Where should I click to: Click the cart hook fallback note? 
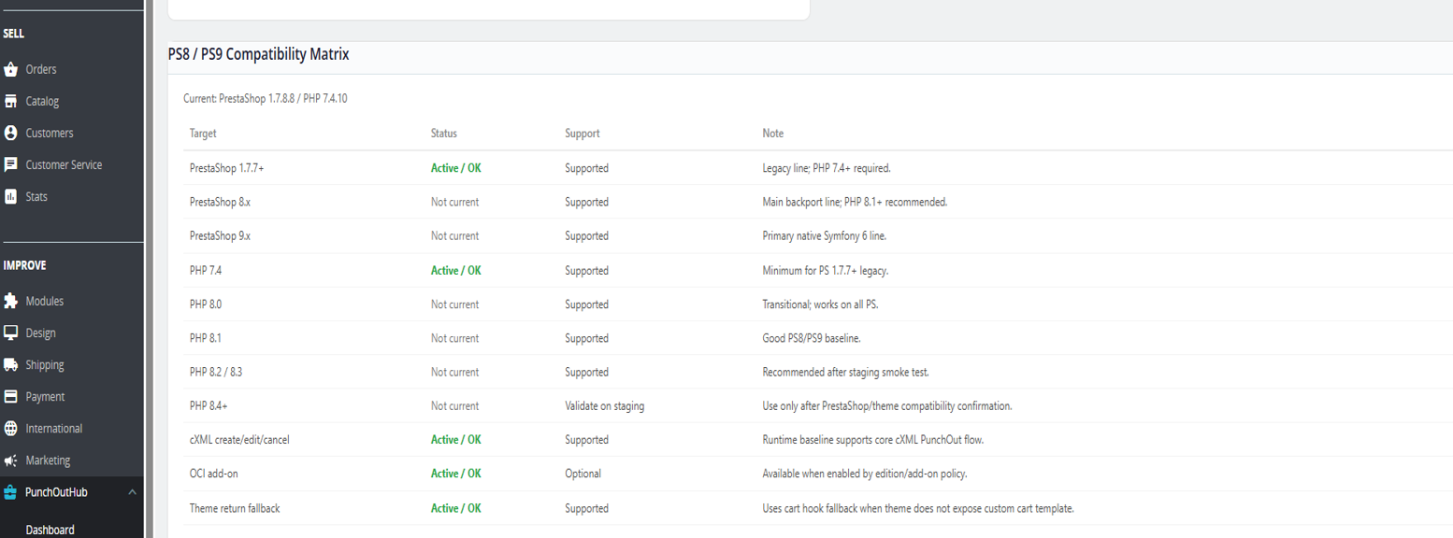918,508
